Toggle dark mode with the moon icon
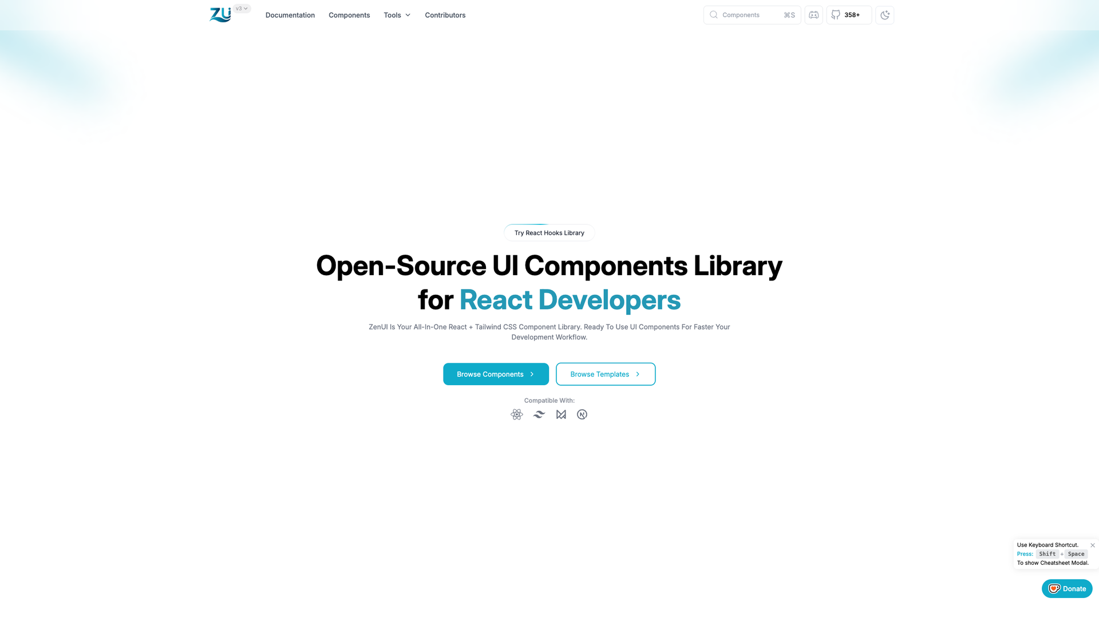 pyautogui.click(x=885, y=15)
